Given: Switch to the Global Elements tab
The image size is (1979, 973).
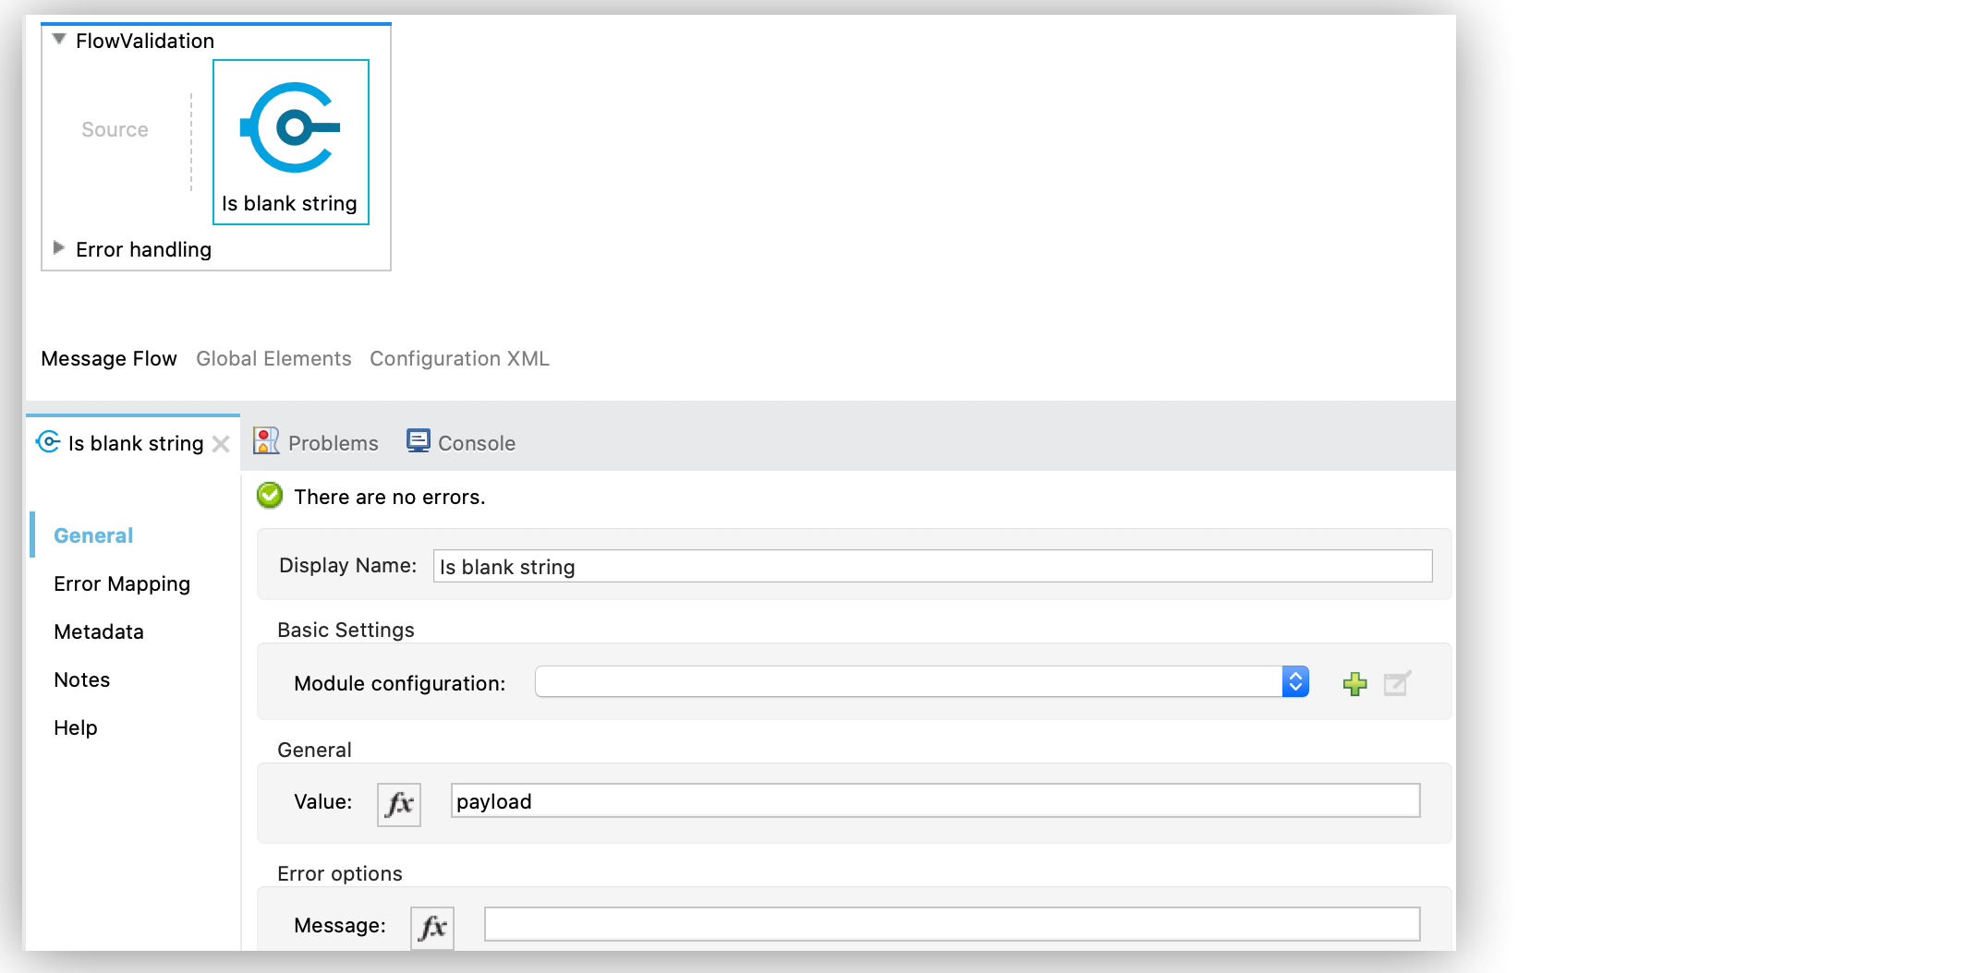Looking at the screenshot, I should 273,358.
